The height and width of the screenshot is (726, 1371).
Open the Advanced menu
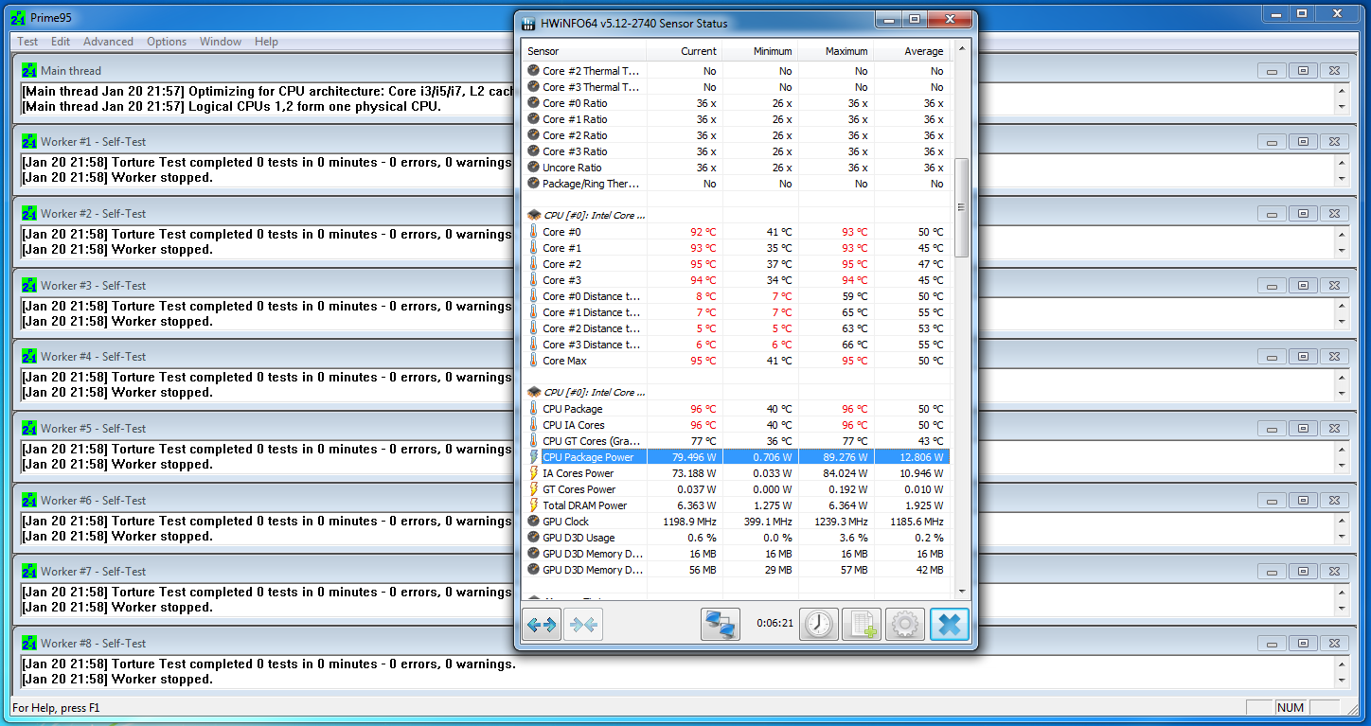pos(108,42)
